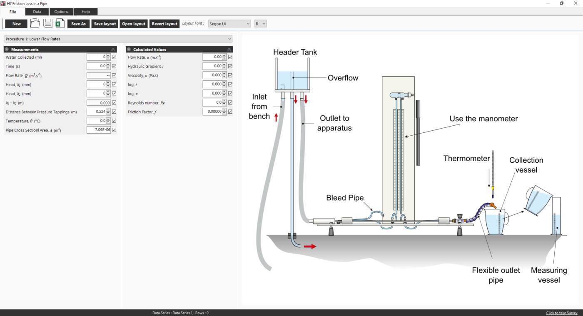
Task: Toggle the Time (s) checkbox
Action: [114, 66]
